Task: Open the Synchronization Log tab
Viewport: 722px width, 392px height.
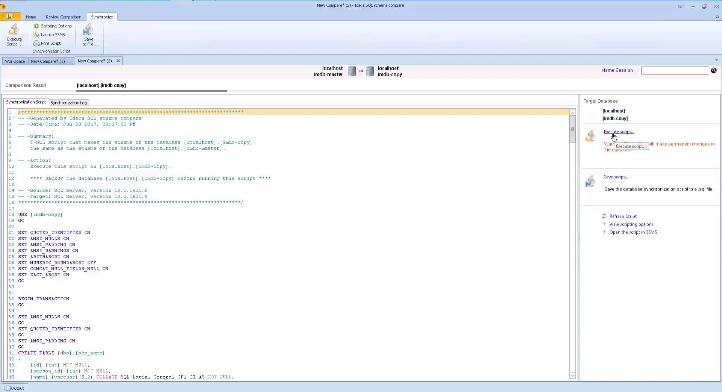Action: pos(68,103)
